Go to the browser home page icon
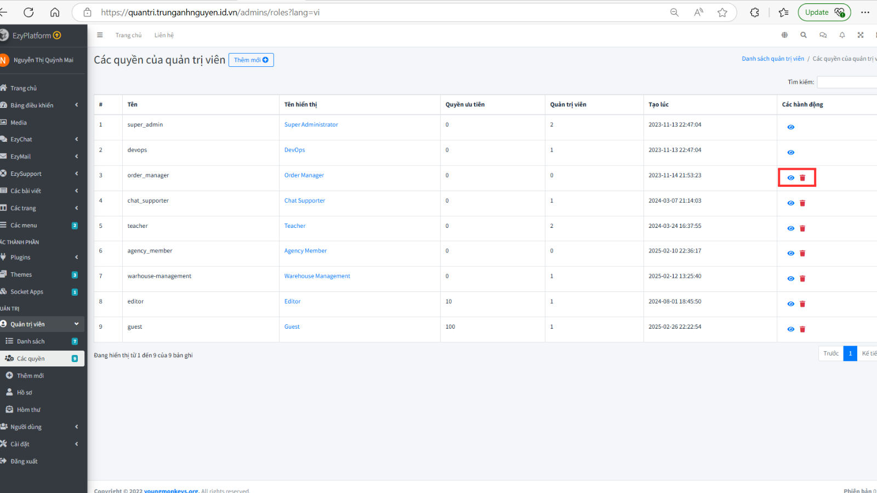Viewport: 877px width, 493px height. pos(55,12)
